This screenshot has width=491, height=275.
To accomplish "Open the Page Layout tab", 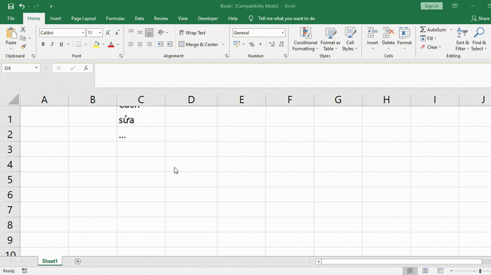I will pyautogui.click(x=83, y=18).
